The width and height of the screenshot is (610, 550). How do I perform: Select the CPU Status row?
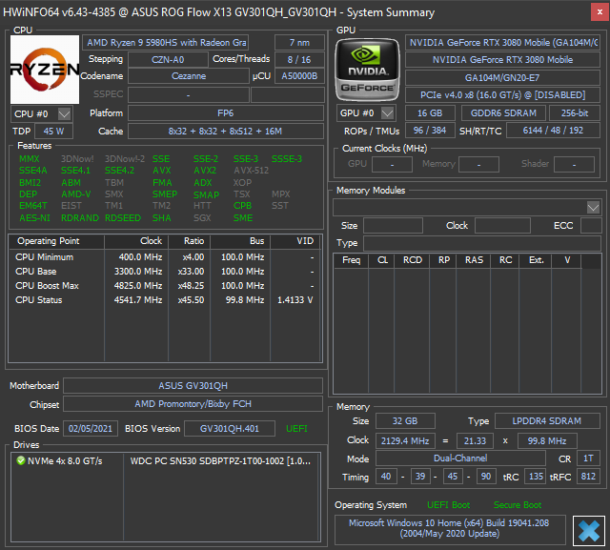point(165,300)
